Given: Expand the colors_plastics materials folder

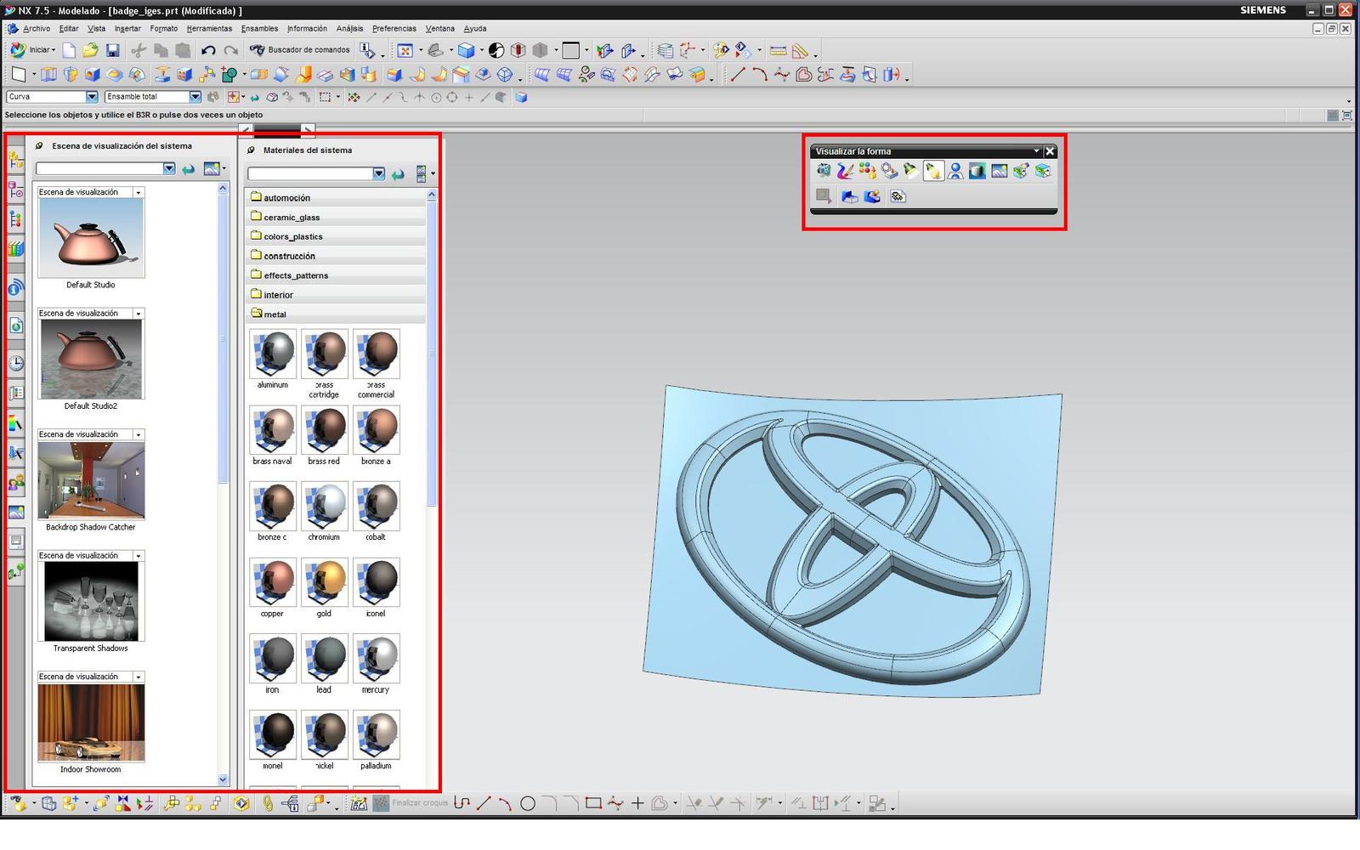Looking at the screenshot, I should point(336,236).
